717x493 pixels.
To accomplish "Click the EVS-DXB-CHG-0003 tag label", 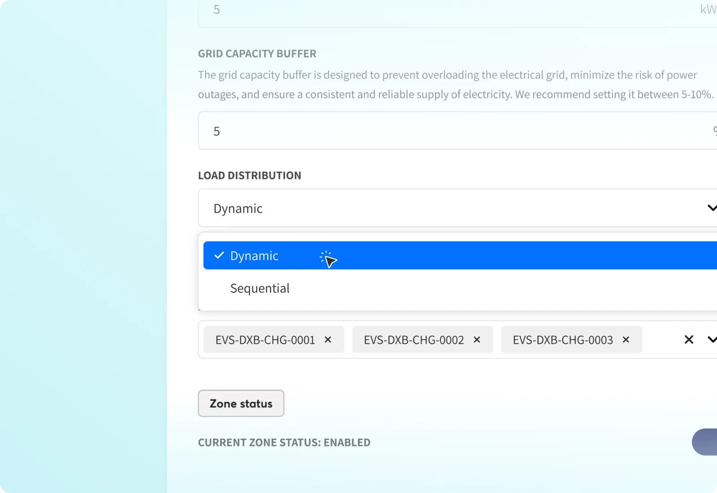I will [x=562, y=340].
